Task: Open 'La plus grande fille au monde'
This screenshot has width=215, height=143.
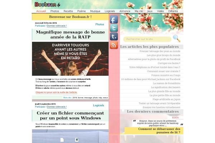Action: pos(164,91)
